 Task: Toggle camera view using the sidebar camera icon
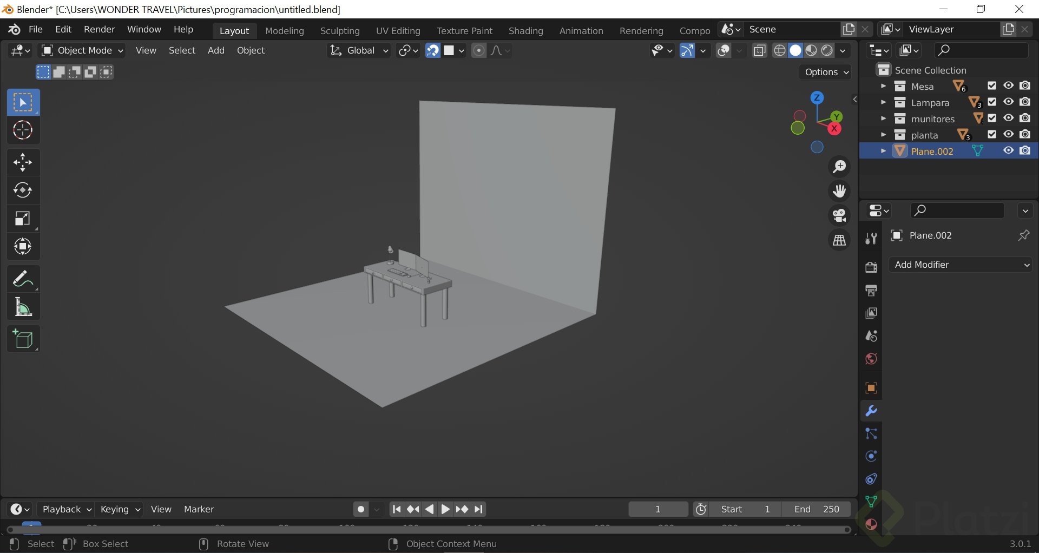839,215
